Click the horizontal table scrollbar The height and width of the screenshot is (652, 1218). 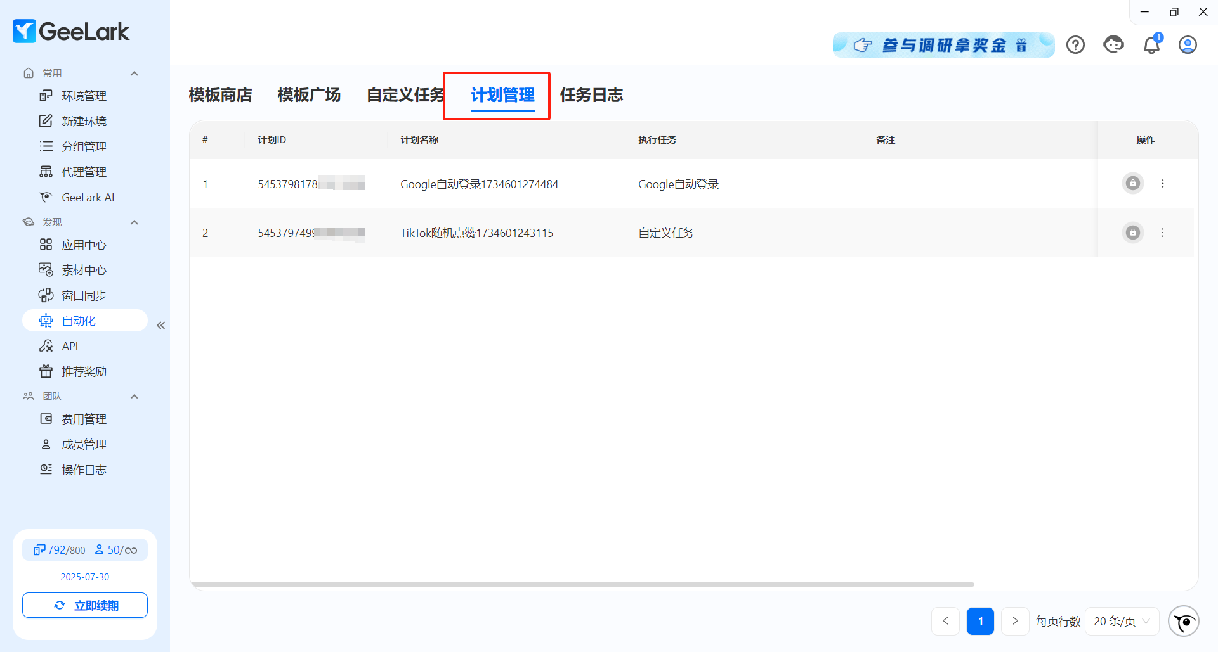click(582, 584)
